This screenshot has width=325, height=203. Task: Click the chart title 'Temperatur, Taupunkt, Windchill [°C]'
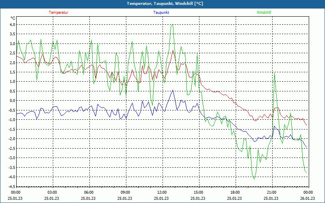click(165, 4)
